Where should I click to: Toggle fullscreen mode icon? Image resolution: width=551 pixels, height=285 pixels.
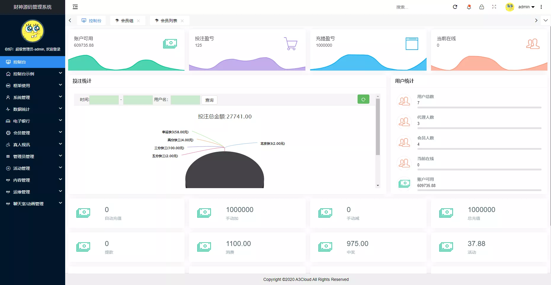494,7
